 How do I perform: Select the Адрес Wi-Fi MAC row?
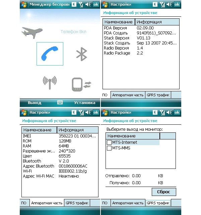(60, 176)
